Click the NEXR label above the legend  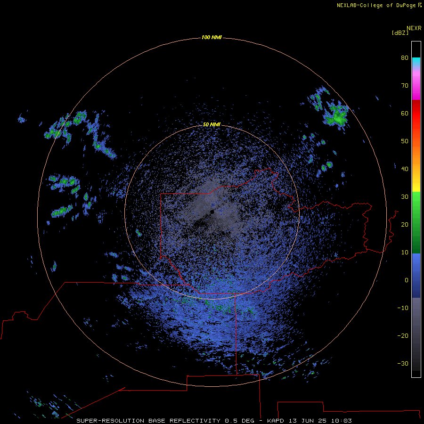click(414, 28)
